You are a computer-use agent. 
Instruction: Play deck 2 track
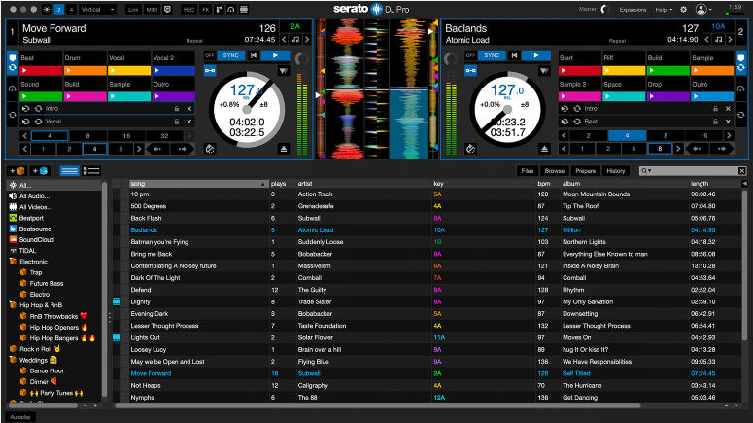click(536, 55)
